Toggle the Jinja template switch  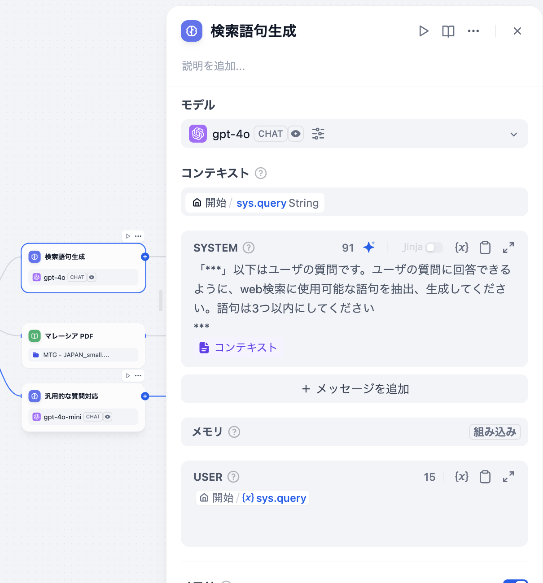click(434, 248)
